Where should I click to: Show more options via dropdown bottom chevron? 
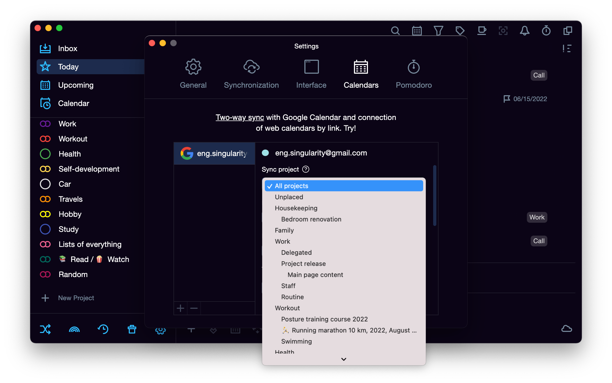tap(344, 359)
